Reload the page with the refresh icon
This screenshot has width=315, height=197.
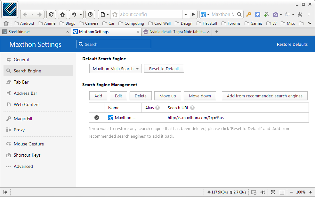click(x=51, y=14)
